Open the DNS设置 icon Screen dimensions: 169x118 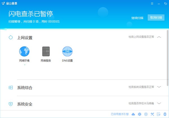point(67,51)
